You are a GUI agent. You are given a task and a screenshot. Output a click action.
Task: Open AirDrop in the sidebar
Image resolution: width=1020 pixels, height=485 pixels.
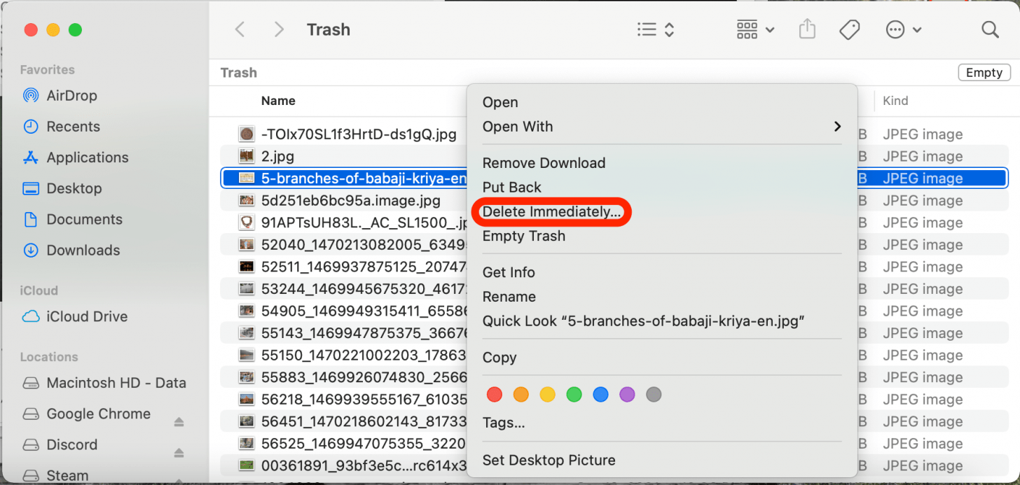71,96
